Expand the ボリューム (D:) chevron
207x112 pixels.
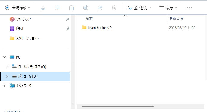pos(7,76)
